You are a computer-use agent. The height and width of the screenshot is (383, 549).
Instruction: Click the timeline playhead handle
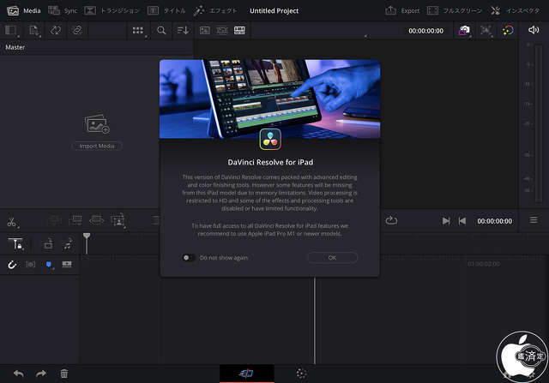(86, 236)
